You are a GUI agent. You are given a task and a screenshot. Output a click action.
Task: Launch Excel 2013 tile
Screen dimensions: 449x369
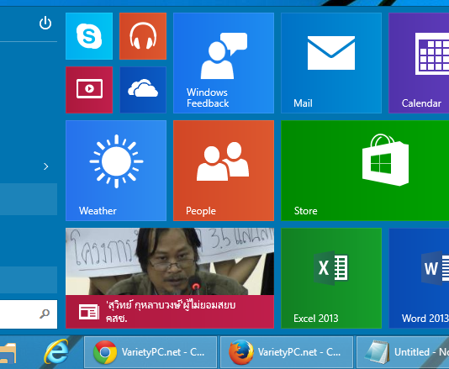(331, 278)
